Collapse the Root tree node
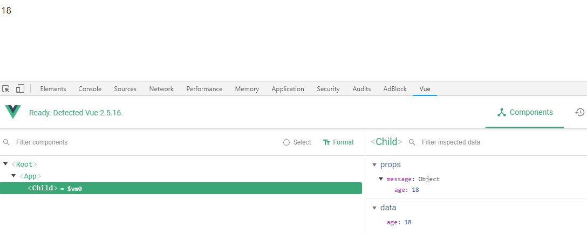The height and width of the screenshot is (234, 587). (5, 164)
